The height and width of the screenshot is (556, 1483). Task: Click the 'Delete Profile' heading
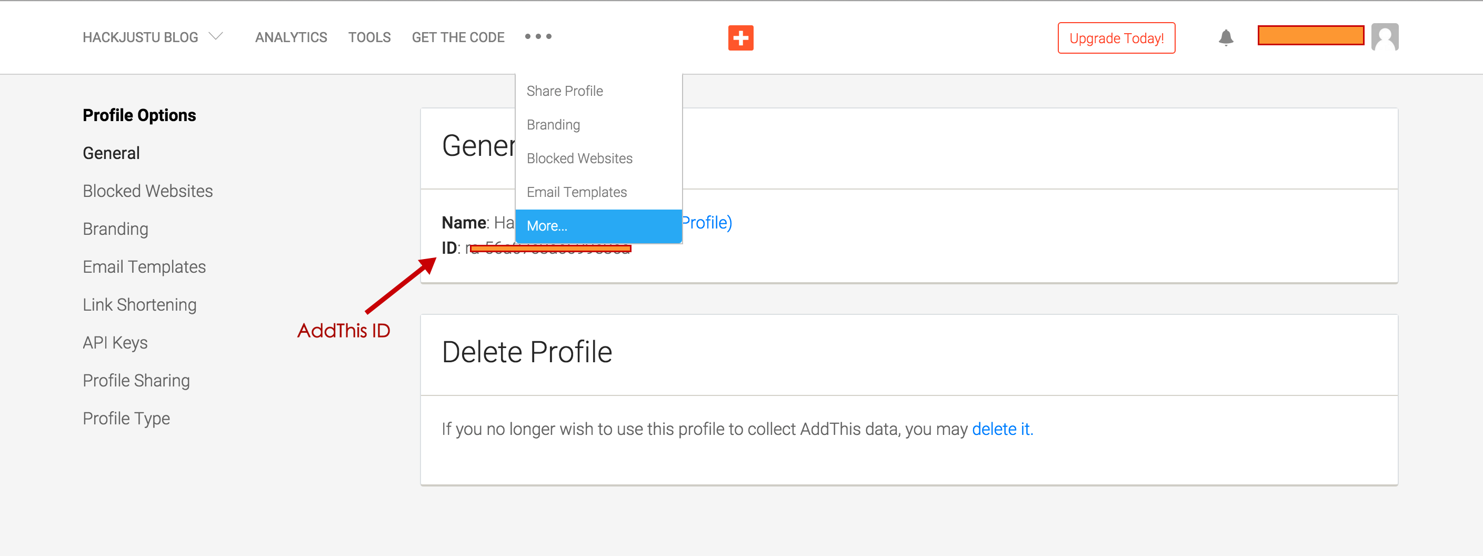click(527, 352)
